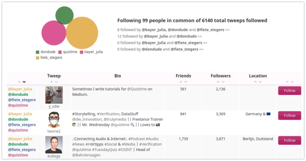
Task: Follow the kollege account
Action: [290, 140]
